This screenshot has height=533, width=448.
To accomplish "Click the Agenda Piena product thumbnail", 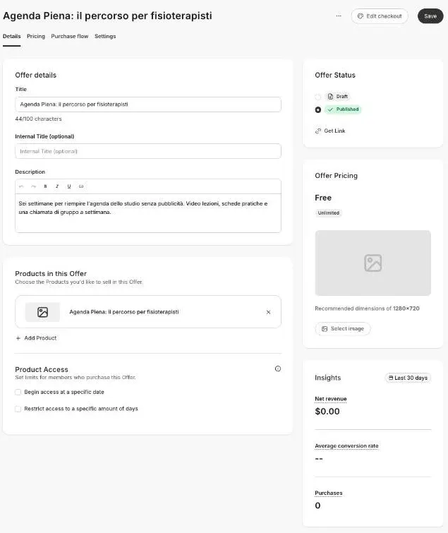I will [x=42, y=312].
